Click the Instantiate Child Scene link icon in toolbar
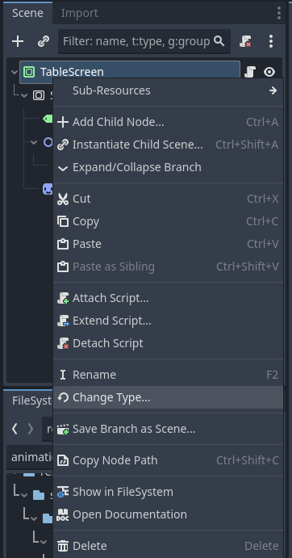 click(x=44, y=42)
